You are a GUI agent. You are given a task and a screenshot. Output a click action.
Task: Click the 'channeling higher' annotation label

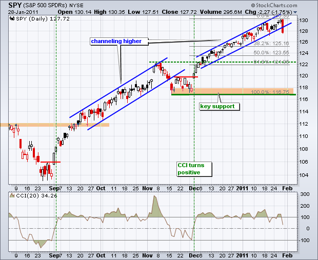coord(119,41)
